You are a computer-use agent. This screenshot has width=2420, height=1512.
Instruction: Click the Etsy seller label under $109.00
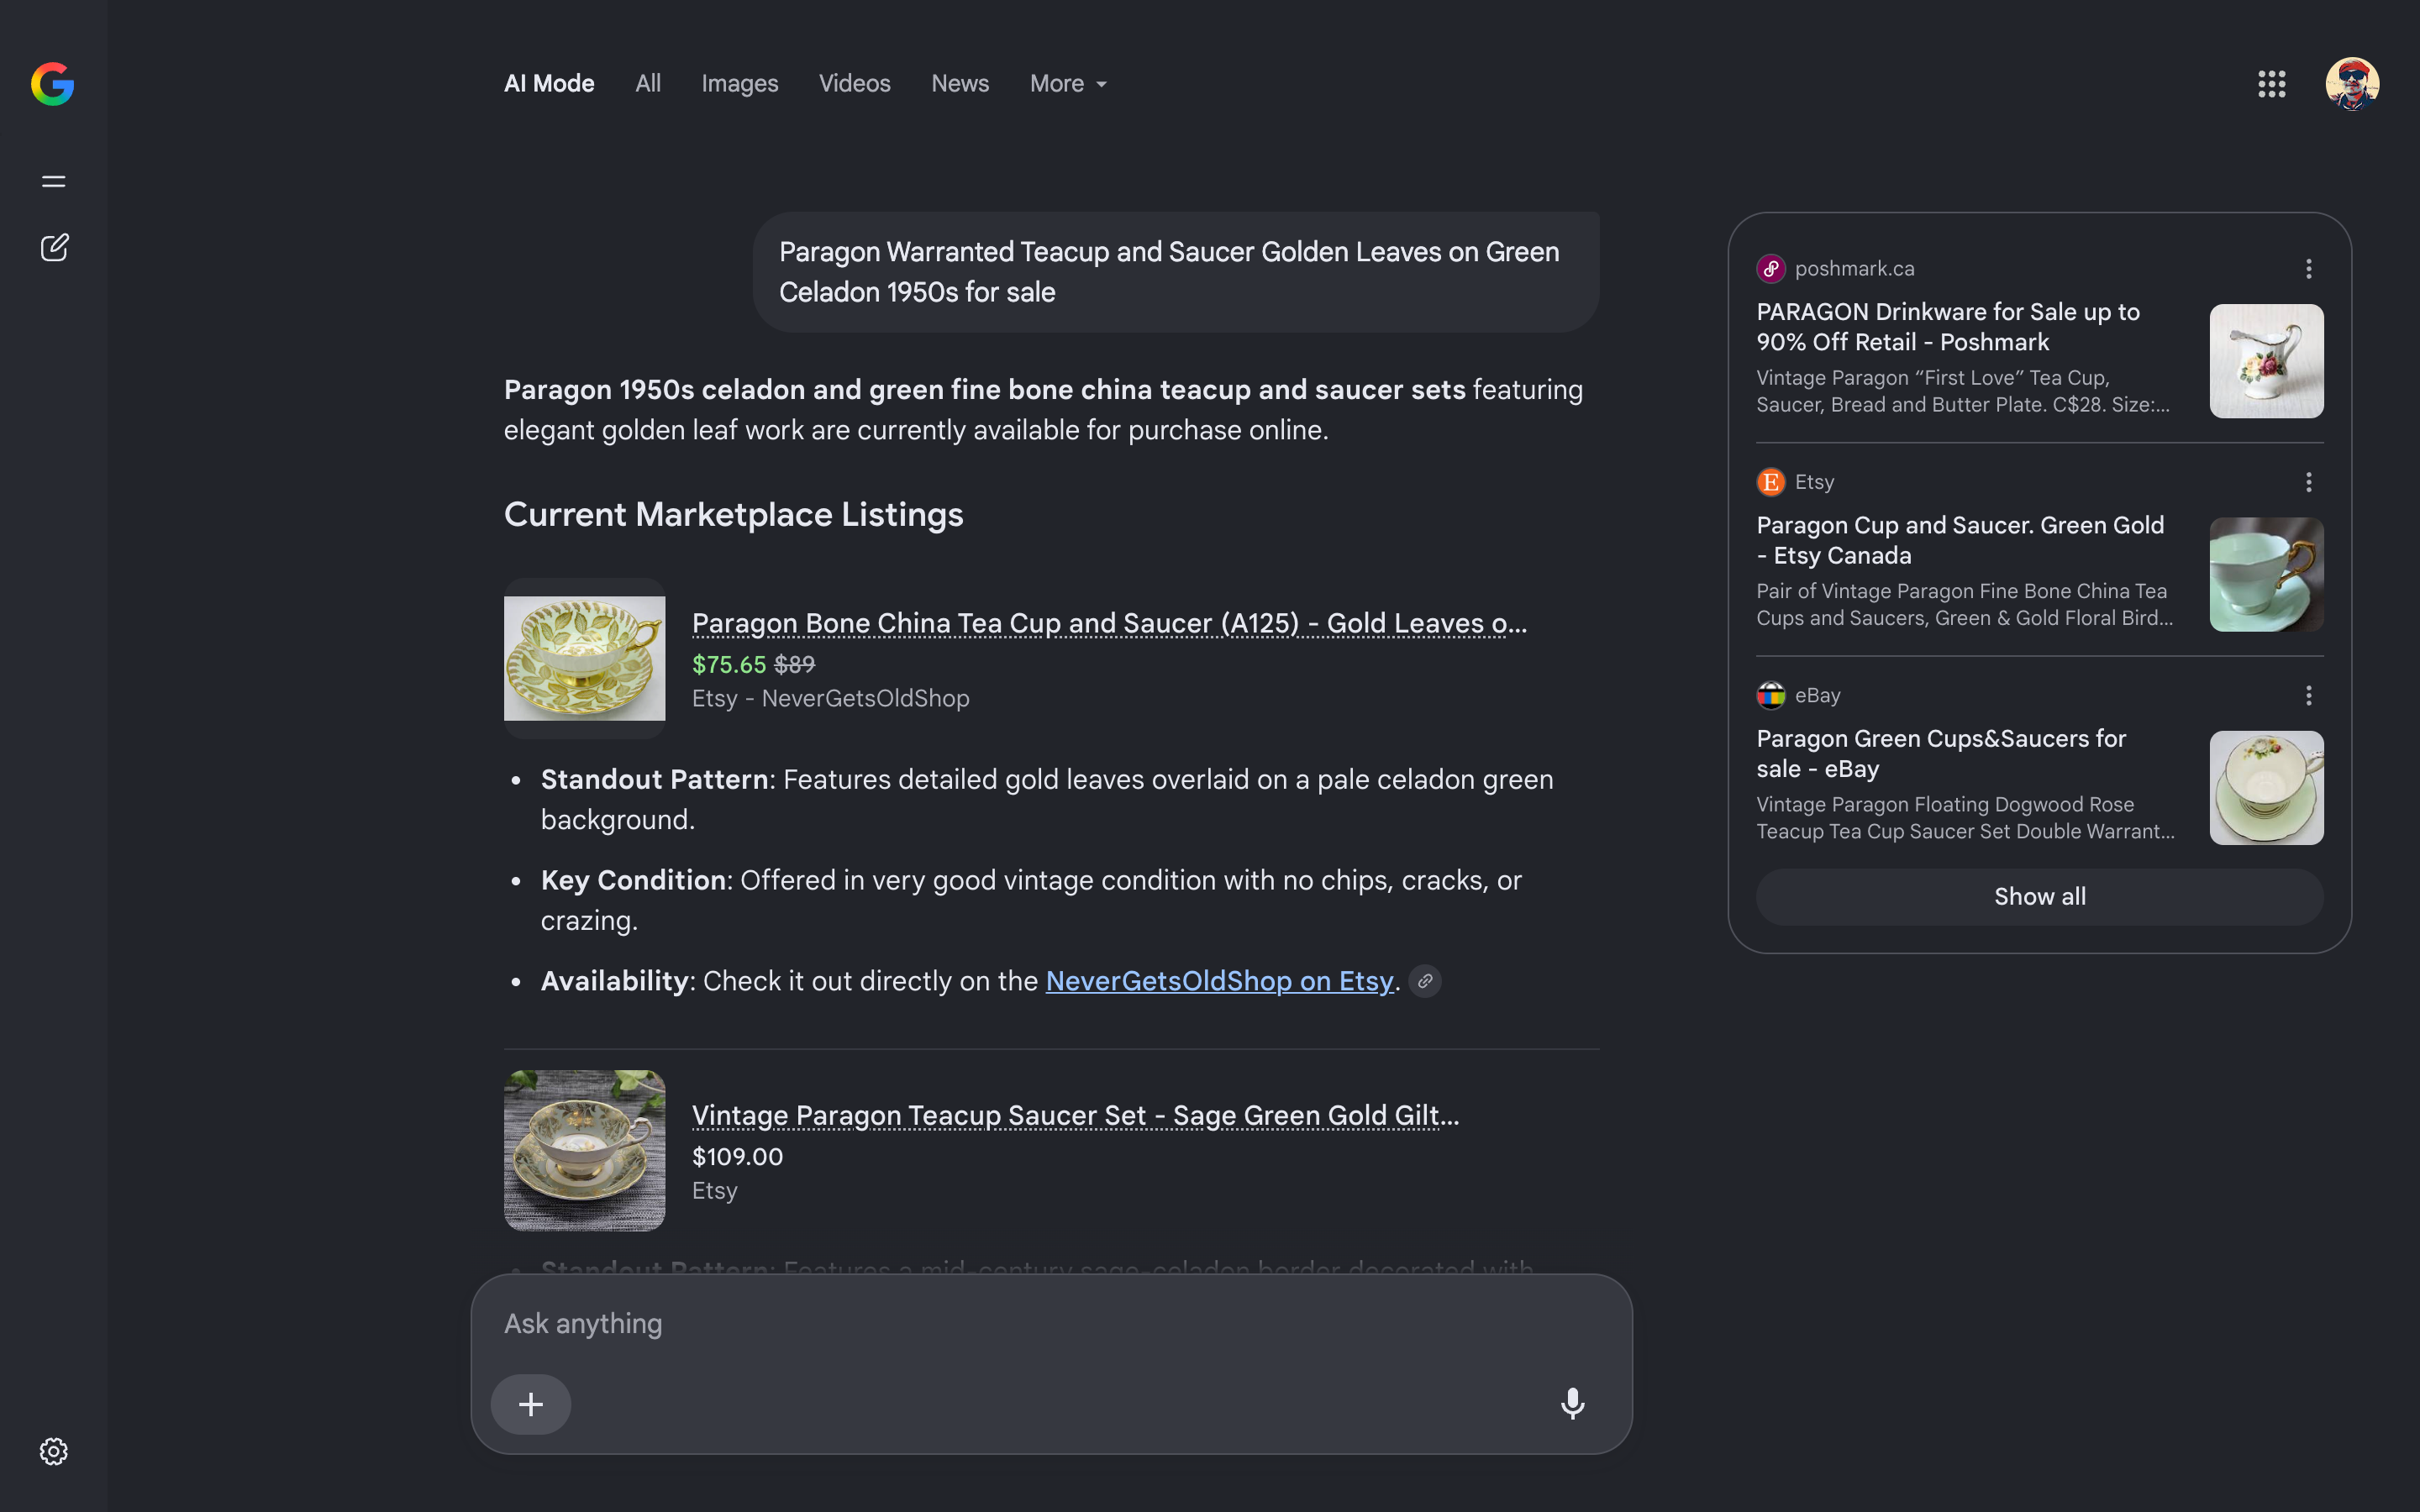click(x=715, y=1190)
